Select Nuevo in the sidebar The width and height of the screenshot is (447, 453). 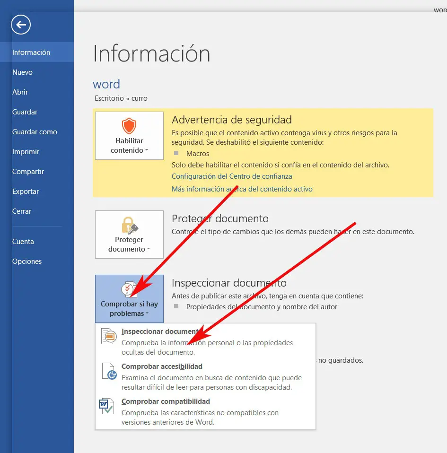[37, 72]
